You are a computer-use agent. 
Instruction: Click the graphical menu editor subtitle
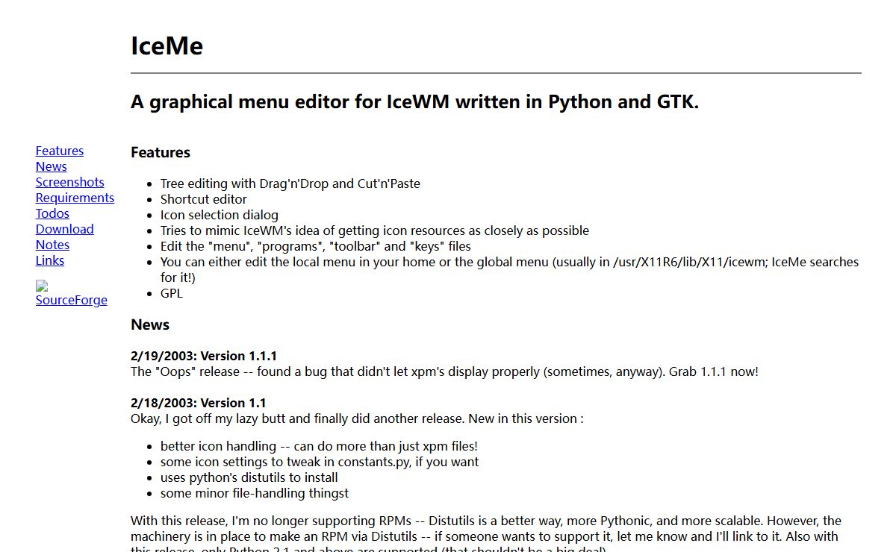(414, 102)
